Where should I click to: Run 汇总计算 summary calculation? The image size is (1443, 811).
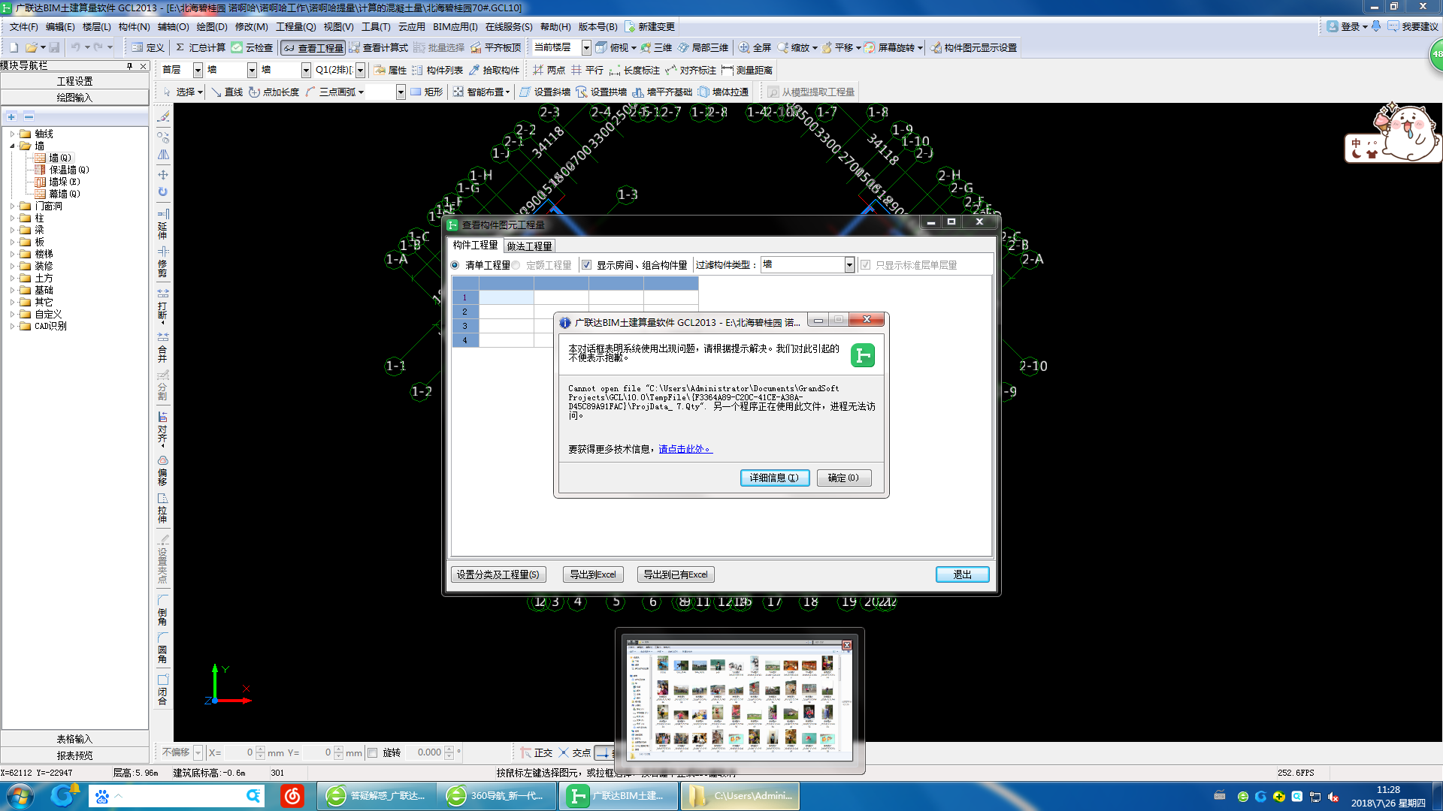[x=200, y=47]
